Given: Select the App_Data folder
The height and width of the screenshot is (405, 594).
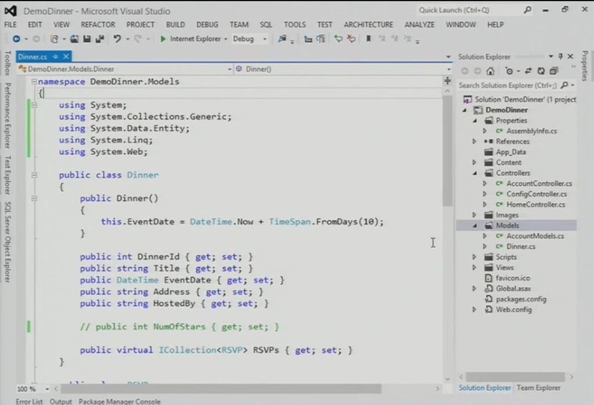Looking at the screenshot, I should [x=510, y=152].
